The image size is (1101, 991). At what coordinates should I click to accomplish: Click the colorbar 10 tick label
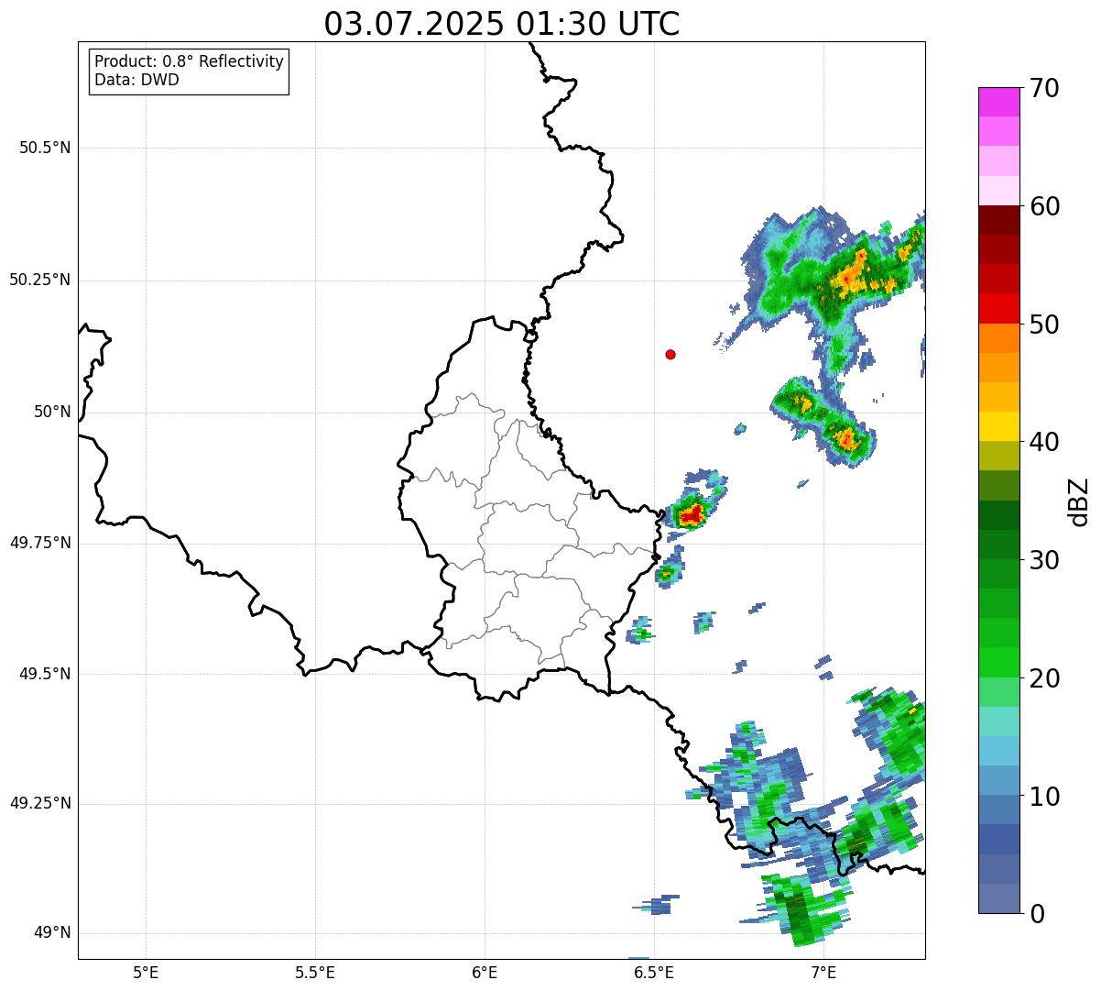coord(1044,796)
